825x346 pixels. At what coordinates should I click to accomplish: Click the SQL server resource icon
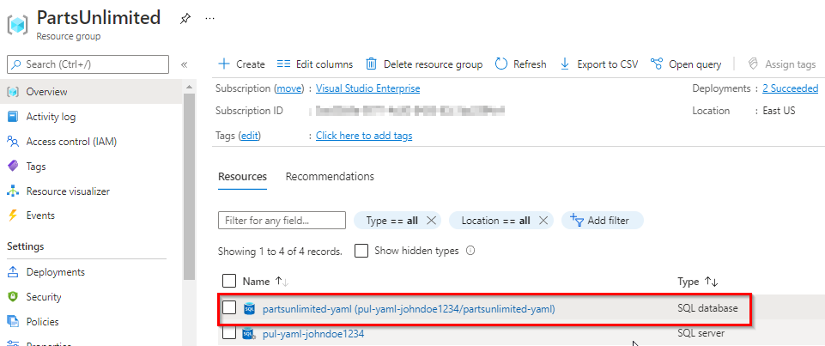pos(249,334)
